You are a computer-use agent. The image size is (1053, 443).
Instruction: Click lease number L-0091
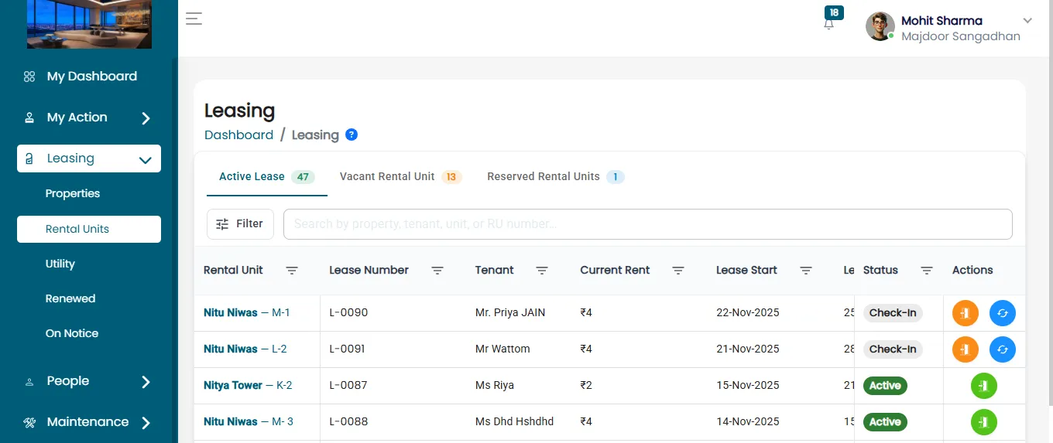[x=348, y=349]
